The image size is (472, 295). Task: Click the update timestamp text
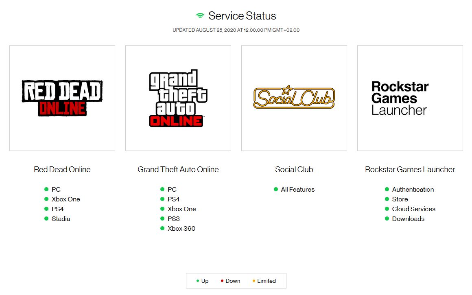coord(236,30)
